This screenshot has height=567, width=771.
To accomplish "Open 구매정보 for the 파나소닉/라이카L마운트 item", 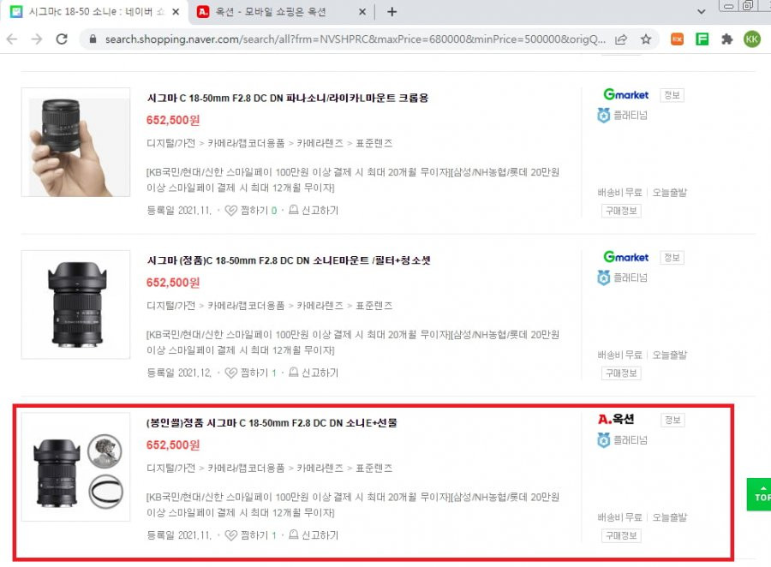I will coord(621,211).
